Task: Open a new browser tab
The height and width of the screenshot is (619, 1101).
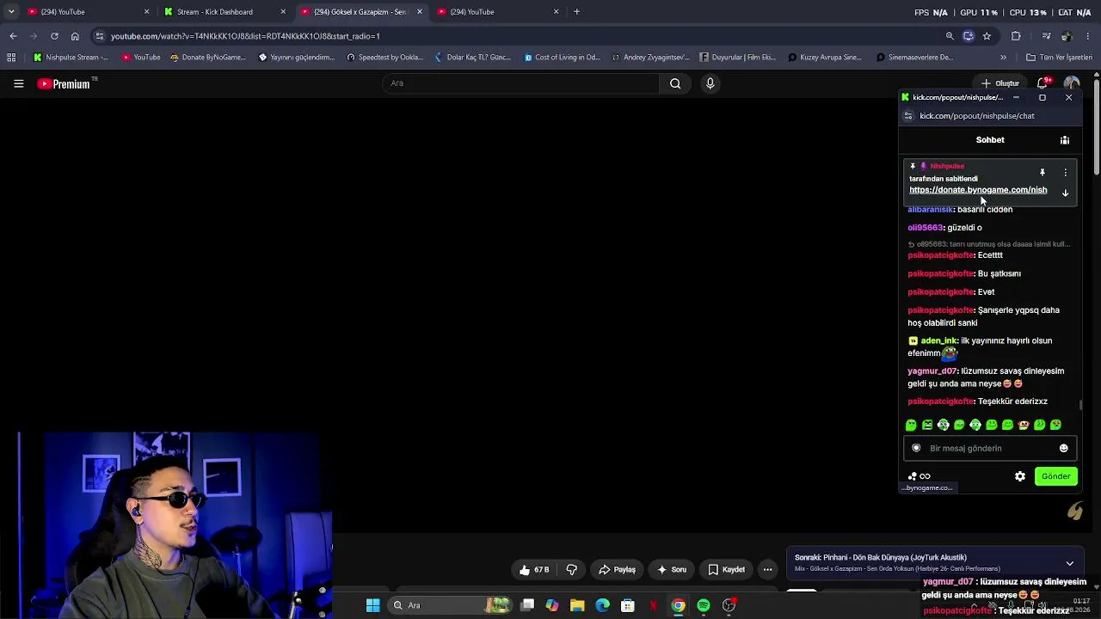Action: 576,12
